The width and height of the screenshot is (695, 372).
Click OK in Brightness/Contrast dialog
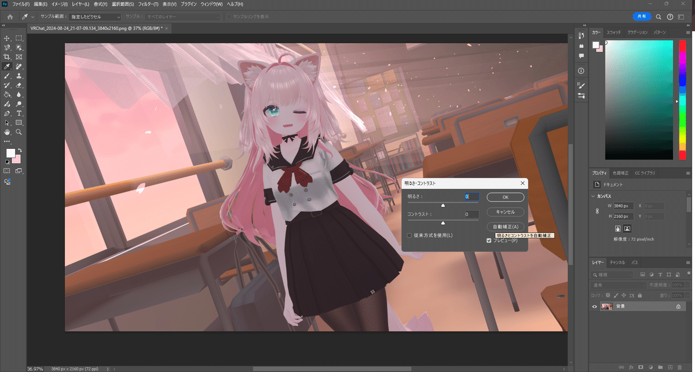506,198
